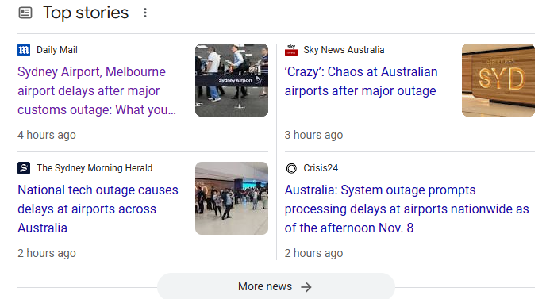Viewport: 546px width, 299px height.
Task: Click the Sydney Morning Herald logo icon
Action: coord(24,168)
